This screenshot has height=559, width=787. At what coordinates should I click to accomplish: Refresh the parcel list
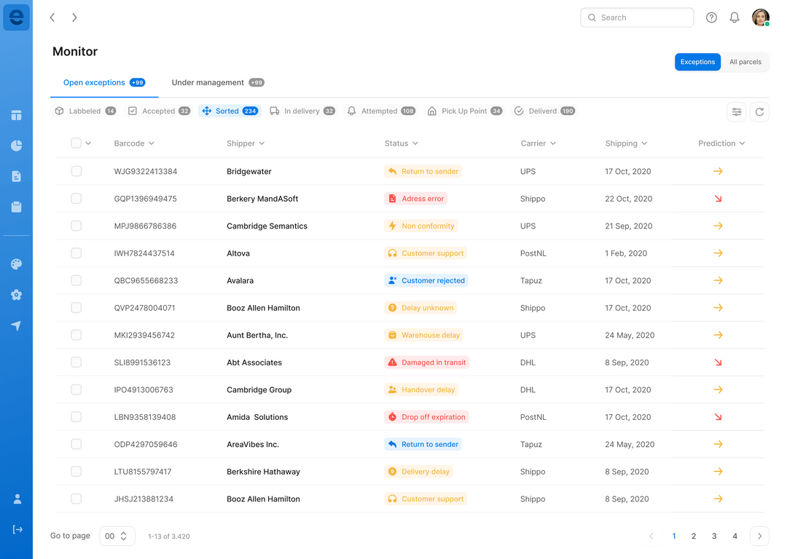[759, 111]
